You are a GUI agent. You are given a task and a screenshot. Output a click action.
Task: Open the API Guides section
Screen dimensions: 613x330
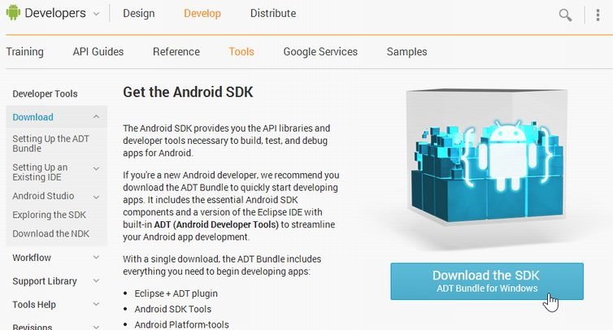coord(98,51)
